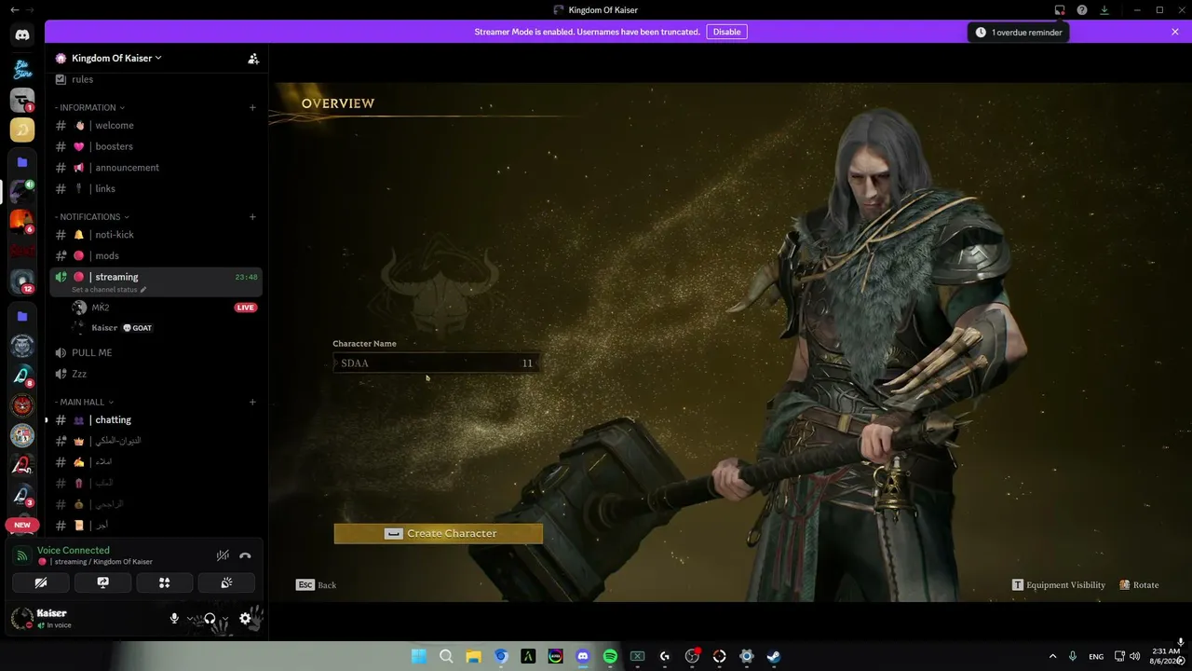This screenshot has width=1192, height=671.
Task: Click Rotate in the stream view
Action: point(1139,585)
